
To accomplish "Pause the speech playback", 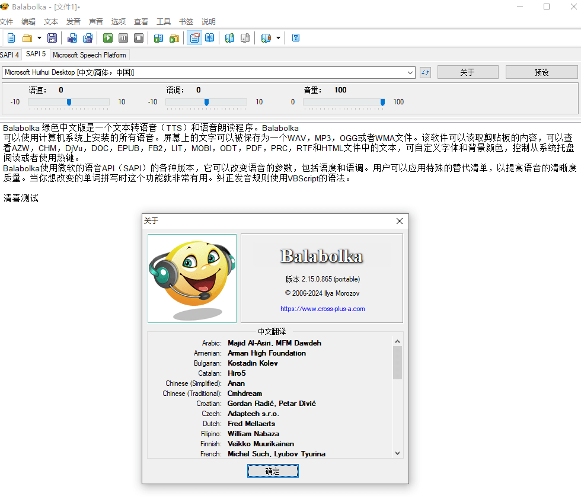I will 123,38.
